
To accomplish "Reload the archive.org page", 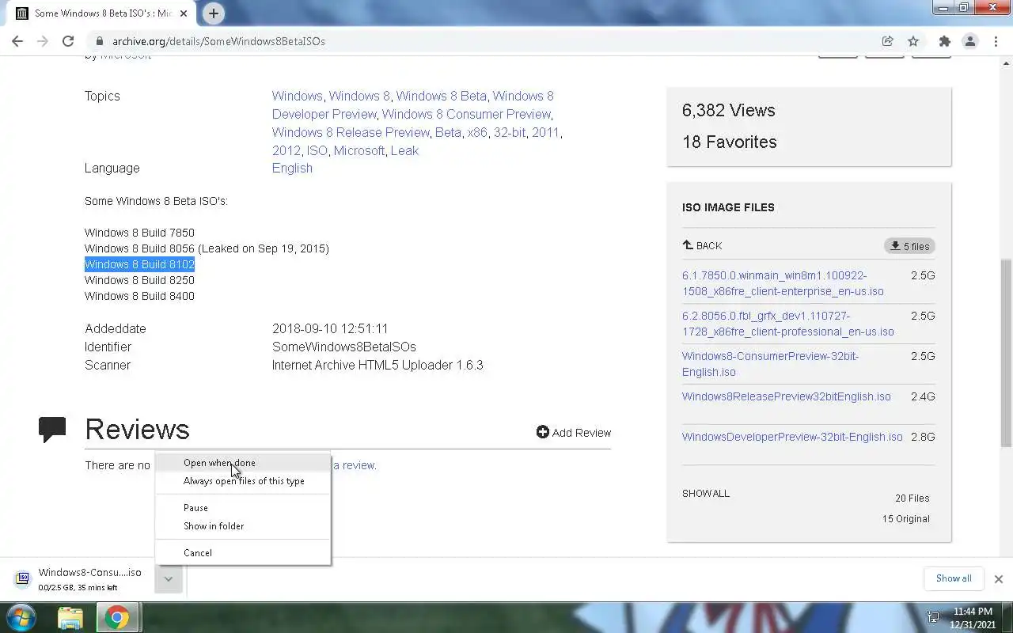I will [68, 41].
